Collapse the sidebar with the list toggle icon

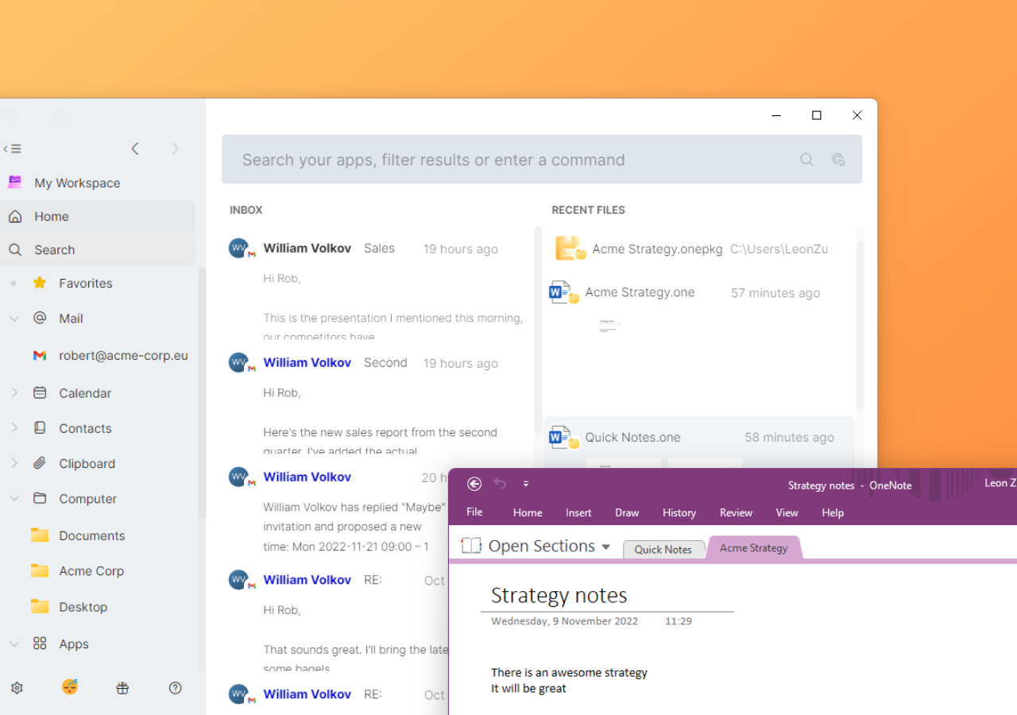(12, 149)
